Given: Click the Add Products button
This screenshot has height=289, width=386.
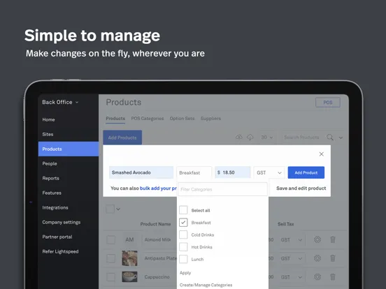Looking at the screenshot, I should pos(122,138).
